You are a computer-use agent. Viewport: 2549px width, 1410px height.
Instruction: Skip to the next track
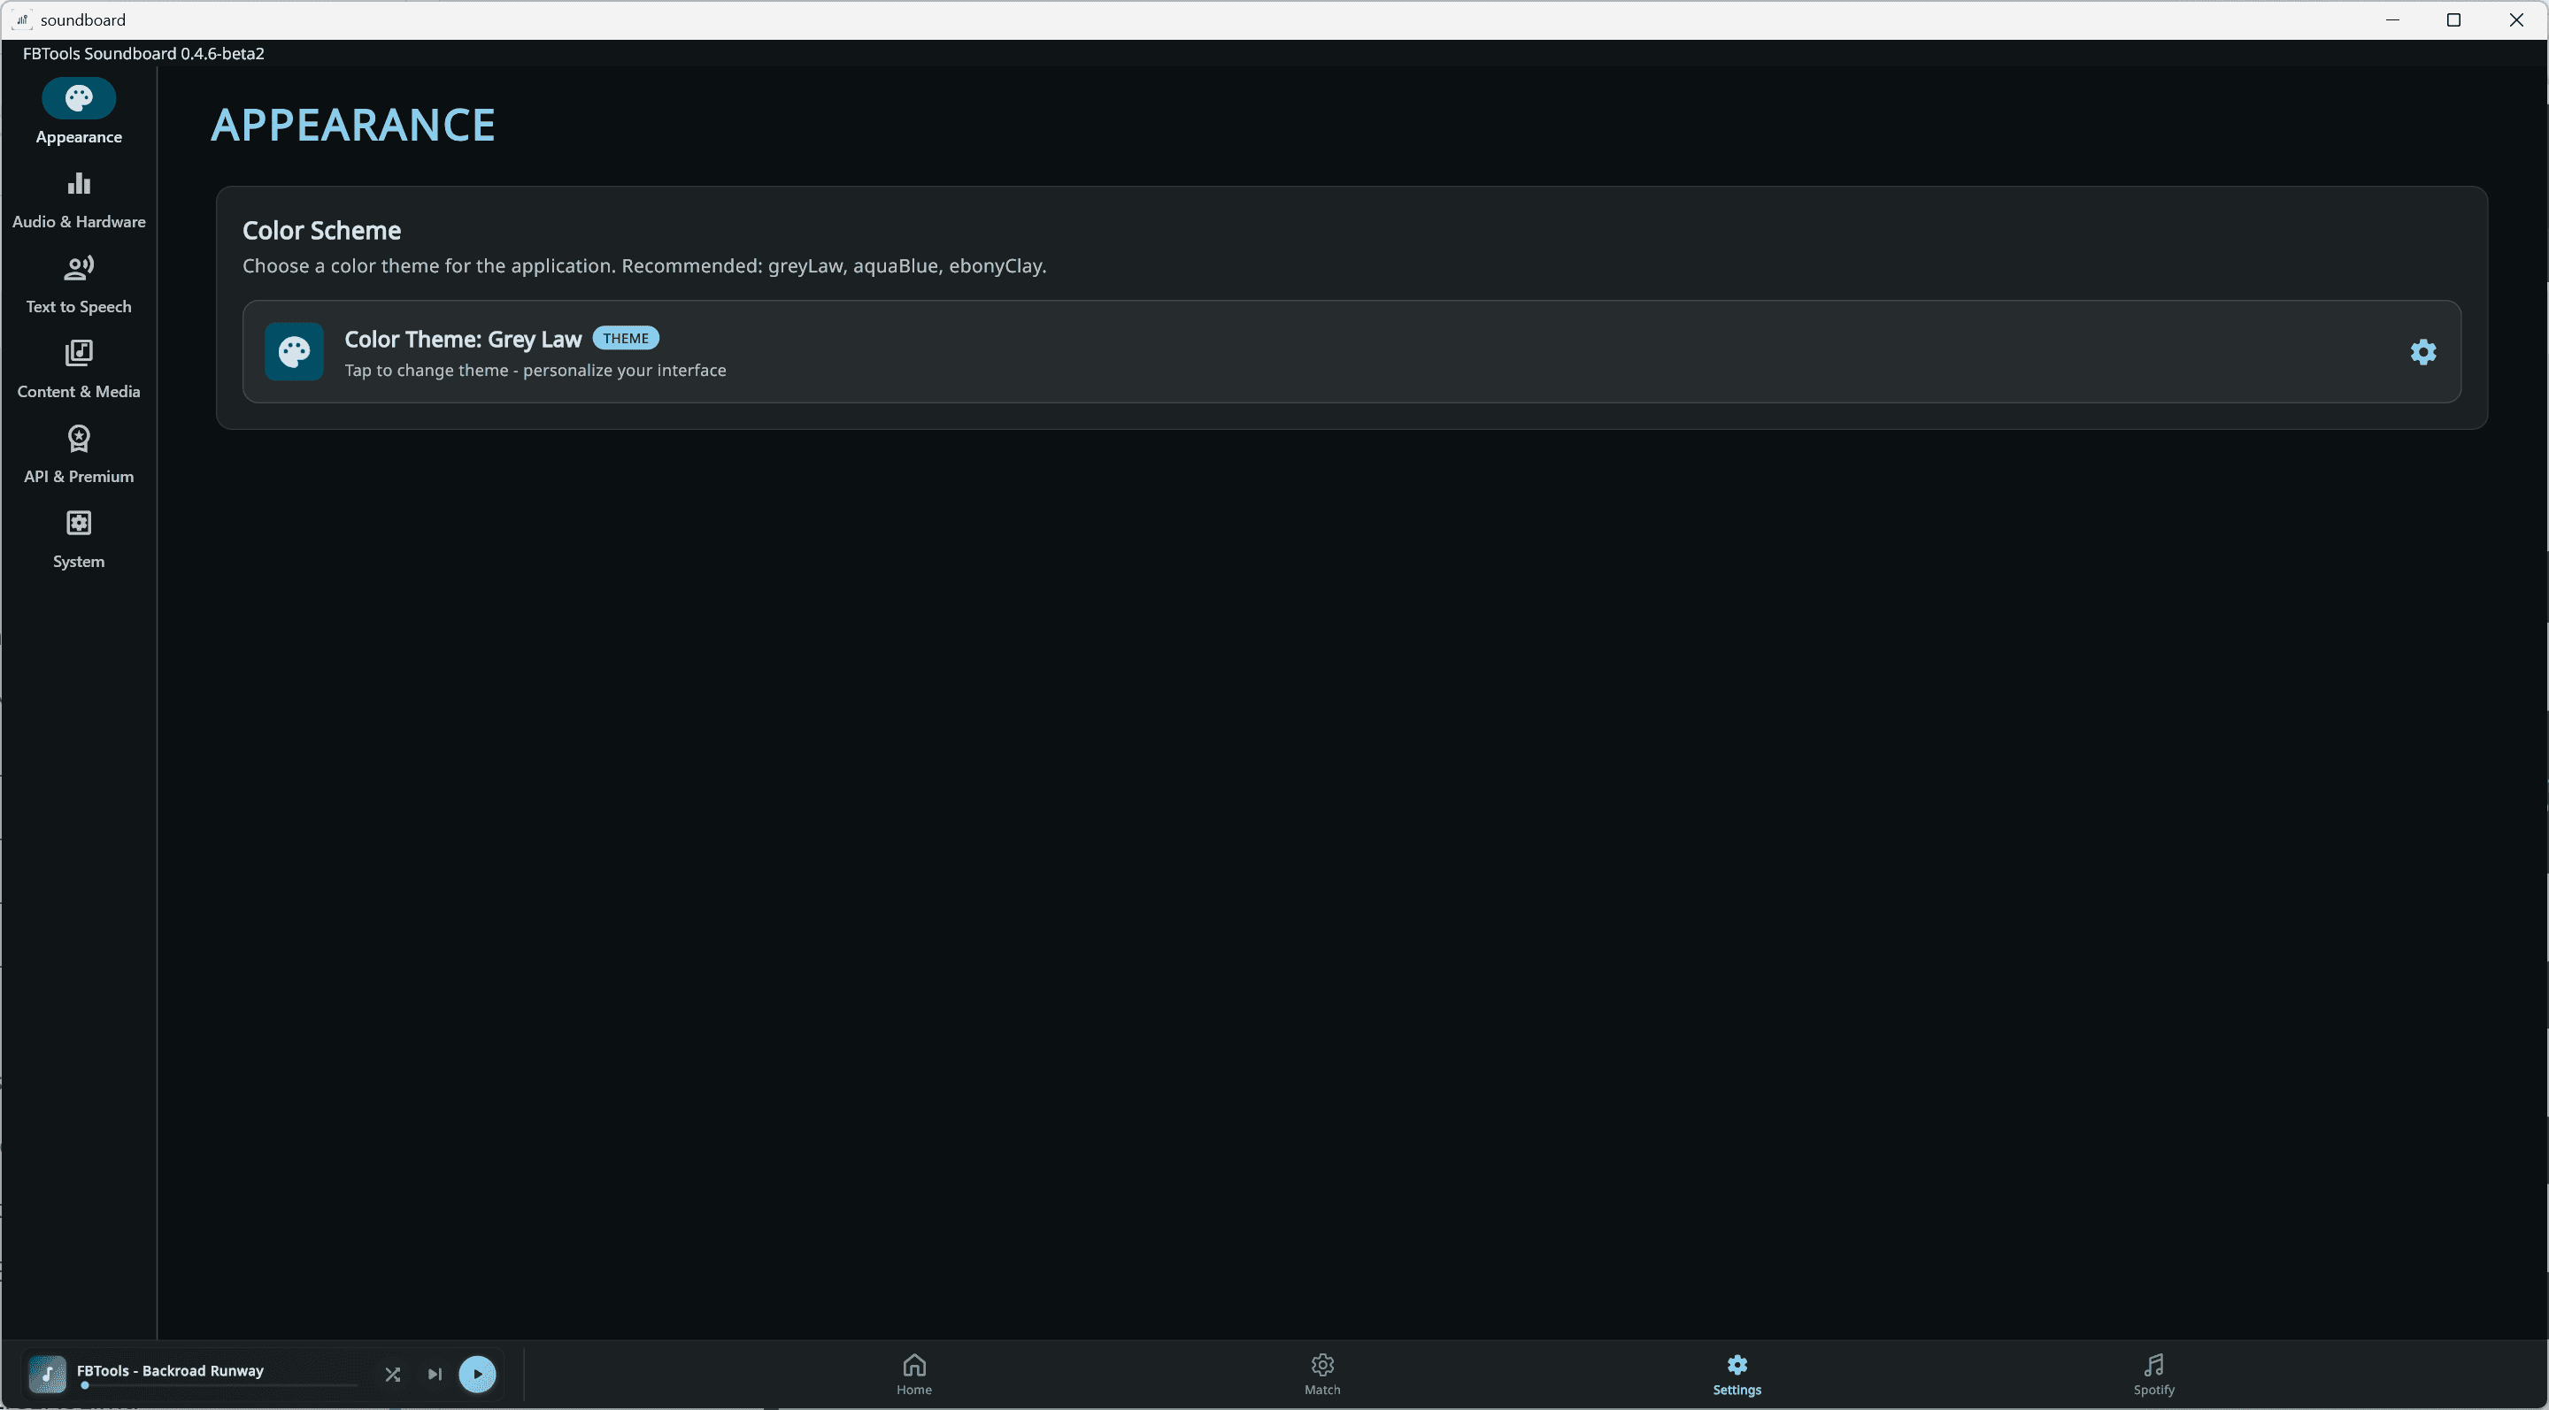point(435,1375)
